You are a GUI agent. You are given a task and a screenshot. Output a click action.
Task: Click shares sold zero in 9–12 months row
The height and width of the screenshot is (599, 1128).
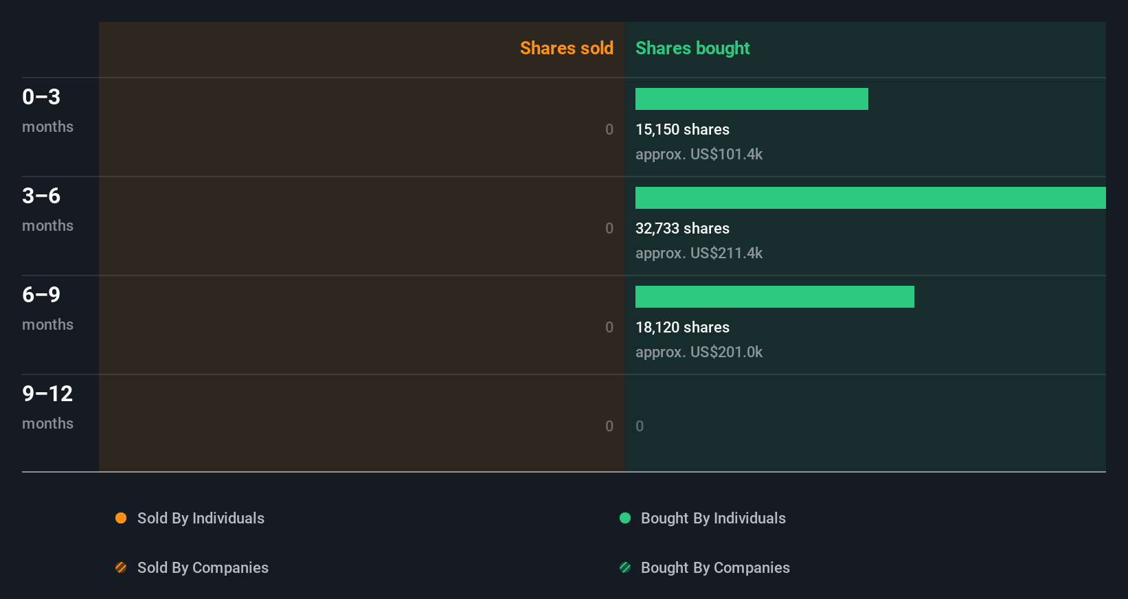(609, 426)
